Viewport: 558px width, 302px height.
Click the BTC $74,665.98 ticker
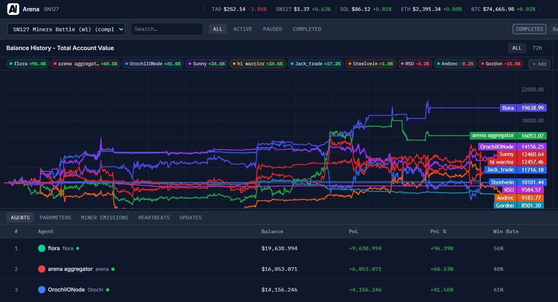coord(503,9)
